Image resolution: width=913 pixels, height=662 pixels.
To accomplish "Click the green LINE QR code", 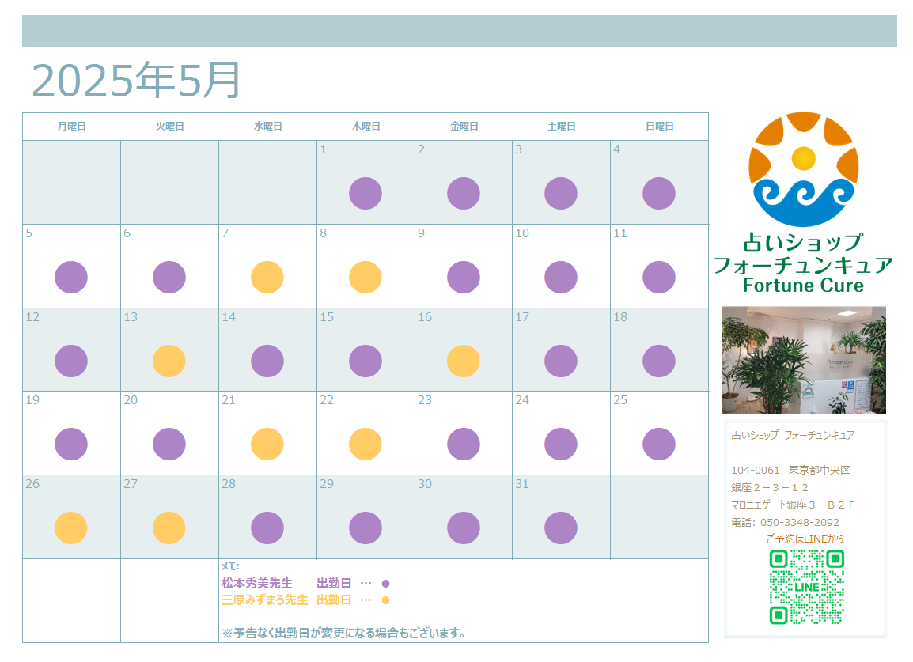I will [807, 587].
